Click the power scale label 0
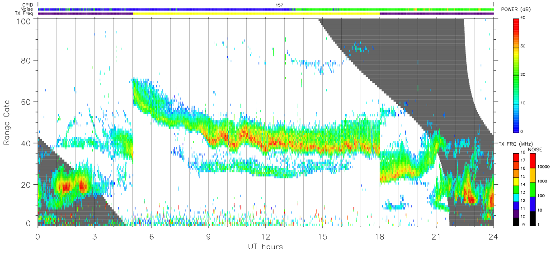Viewport: 555px width, 256px height. (x=522, y=131)
